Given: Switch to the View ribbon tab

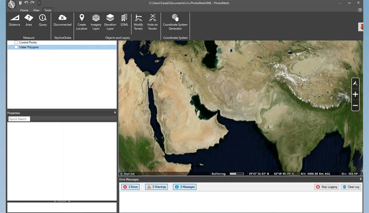Looking at the screenshot, I should (x=36, y=10).
